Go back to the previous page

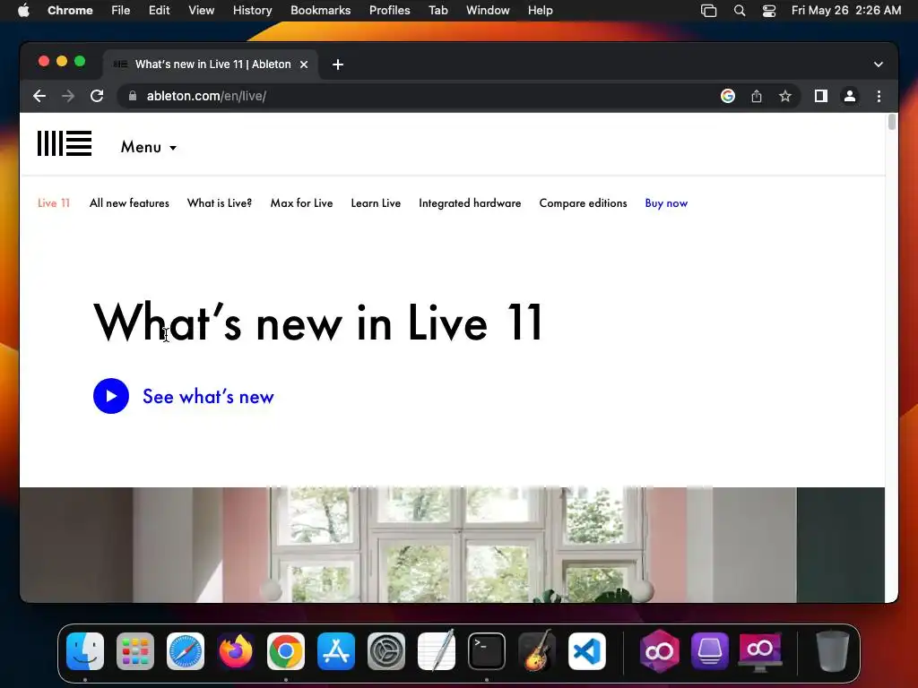39,96
